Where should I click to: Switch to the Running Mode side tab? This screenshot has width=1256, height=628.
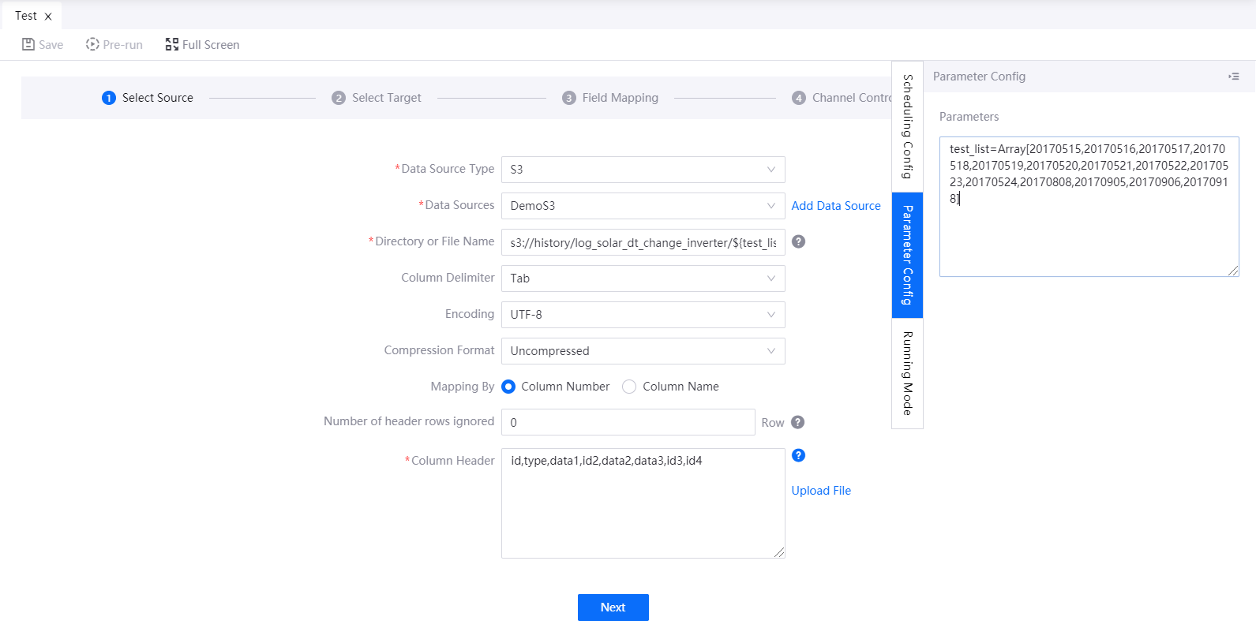(908, 373)
